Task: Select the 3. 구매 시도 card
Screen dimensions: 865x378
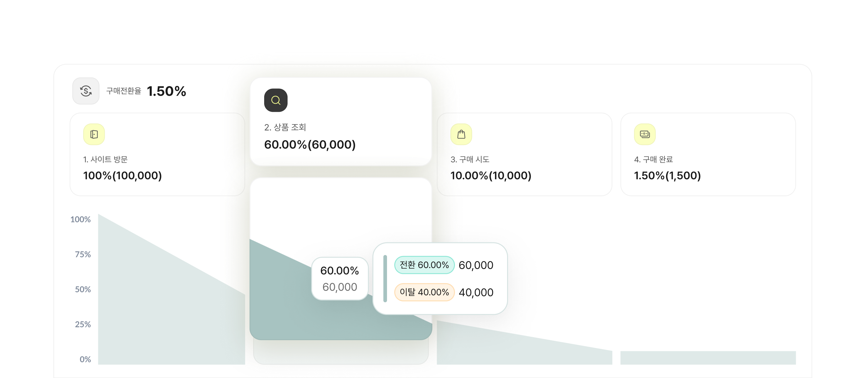Action: pyautogui.click(x=524, y=154)
